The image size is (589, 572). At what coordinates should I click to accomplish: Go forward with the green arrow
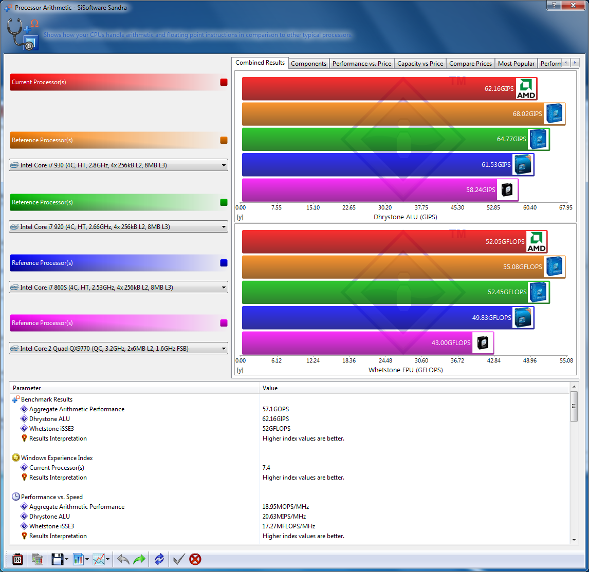coord(139,559)
